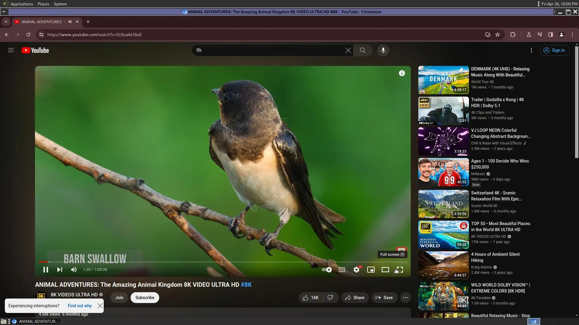Toggle the autoplay switch
Viewport: 579px width, 325px height.
(327, 270)
